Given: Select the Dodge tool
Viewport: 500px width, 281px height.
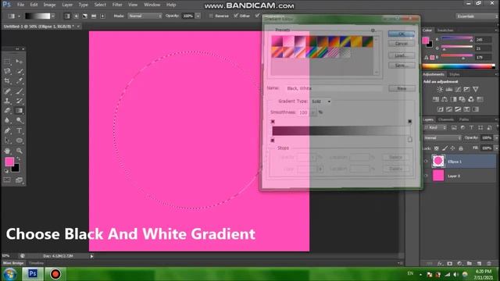Looking at the screenshot, I should [x=19, y=120].
